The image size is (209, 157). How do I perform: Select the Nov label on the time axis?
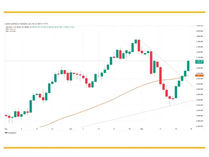click(x=142, y=129)
